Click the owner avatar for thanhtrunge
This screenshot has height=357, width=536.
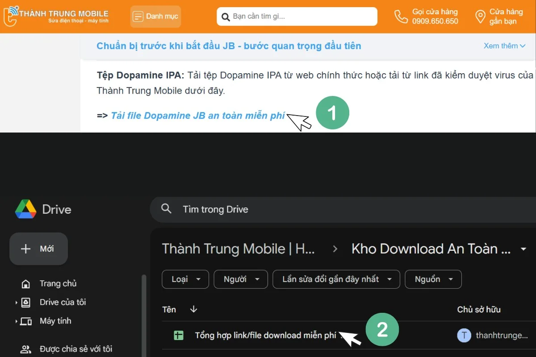[x=464, y=335]
